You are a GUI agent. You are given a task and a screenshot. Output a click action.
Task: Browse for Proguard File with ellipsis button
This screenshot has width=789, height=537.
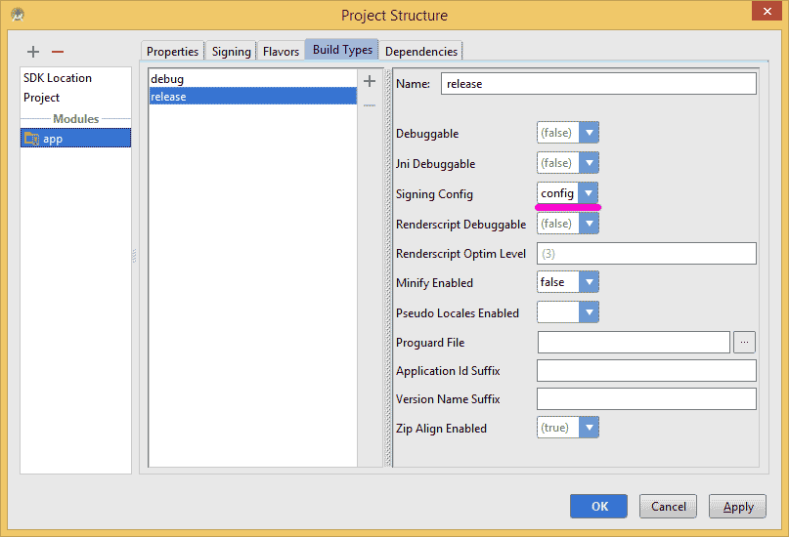click(746, 342)
